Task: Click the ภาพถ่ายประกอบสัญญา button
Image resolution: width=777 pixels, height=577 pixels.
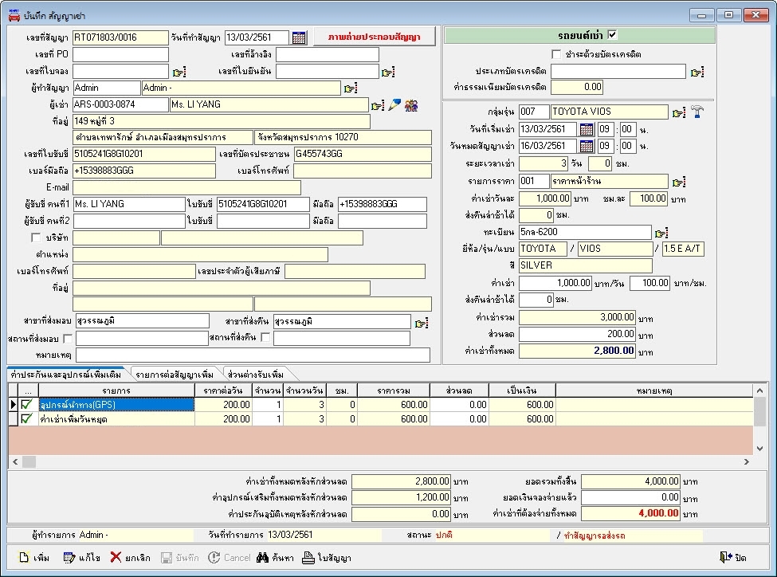Action: tap(374, 37)
